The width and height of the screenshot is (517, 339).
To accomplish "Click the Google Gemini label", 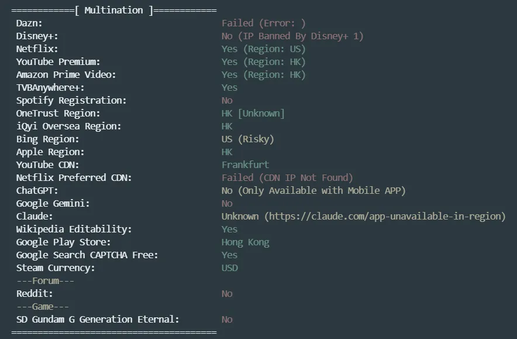I will pyautogui.click(x=53, y=204).
